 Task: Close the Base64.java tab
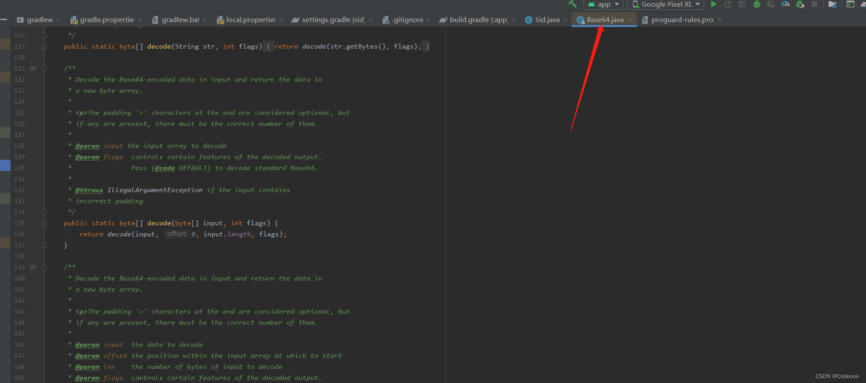pos(630,19)
